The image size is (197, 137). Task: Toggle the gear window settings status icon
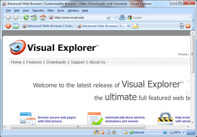[108, 132]
